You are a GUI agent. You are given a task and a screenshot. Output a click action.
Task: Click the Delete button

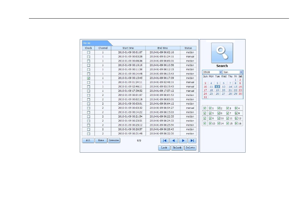[x=190, y=148]
